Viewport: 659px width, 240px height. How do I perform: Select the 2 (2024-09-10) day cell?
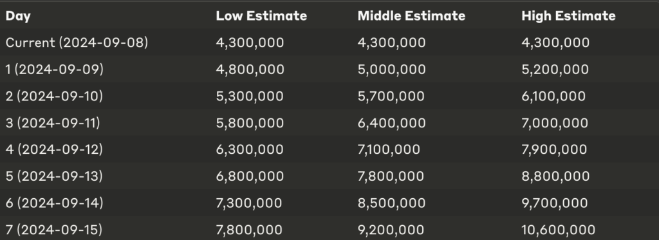54,97
